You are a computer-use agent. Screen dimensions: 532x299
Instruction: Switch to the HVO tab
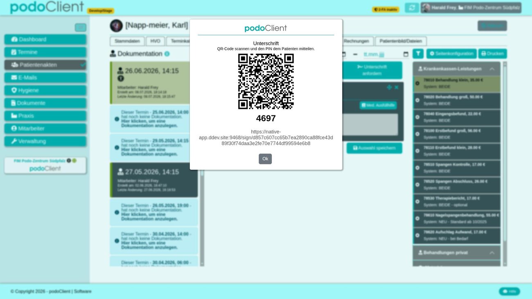pos(156,41)
